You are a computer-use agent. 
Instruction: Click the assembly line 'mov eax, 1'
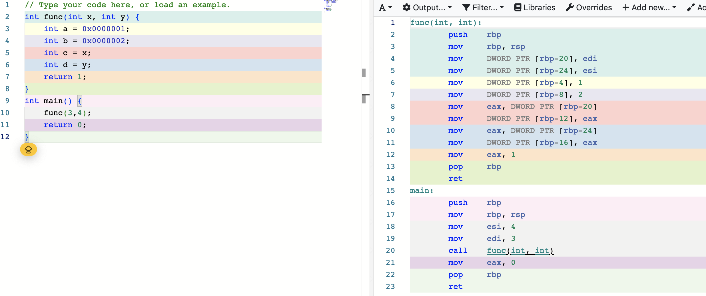tap(482, 155)
